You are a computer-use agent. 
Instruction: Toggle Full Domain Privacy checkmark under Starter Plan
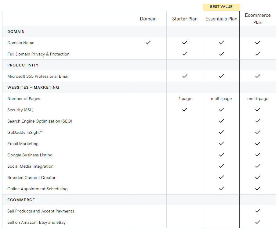pyautogui.click(x=185, y=54)
